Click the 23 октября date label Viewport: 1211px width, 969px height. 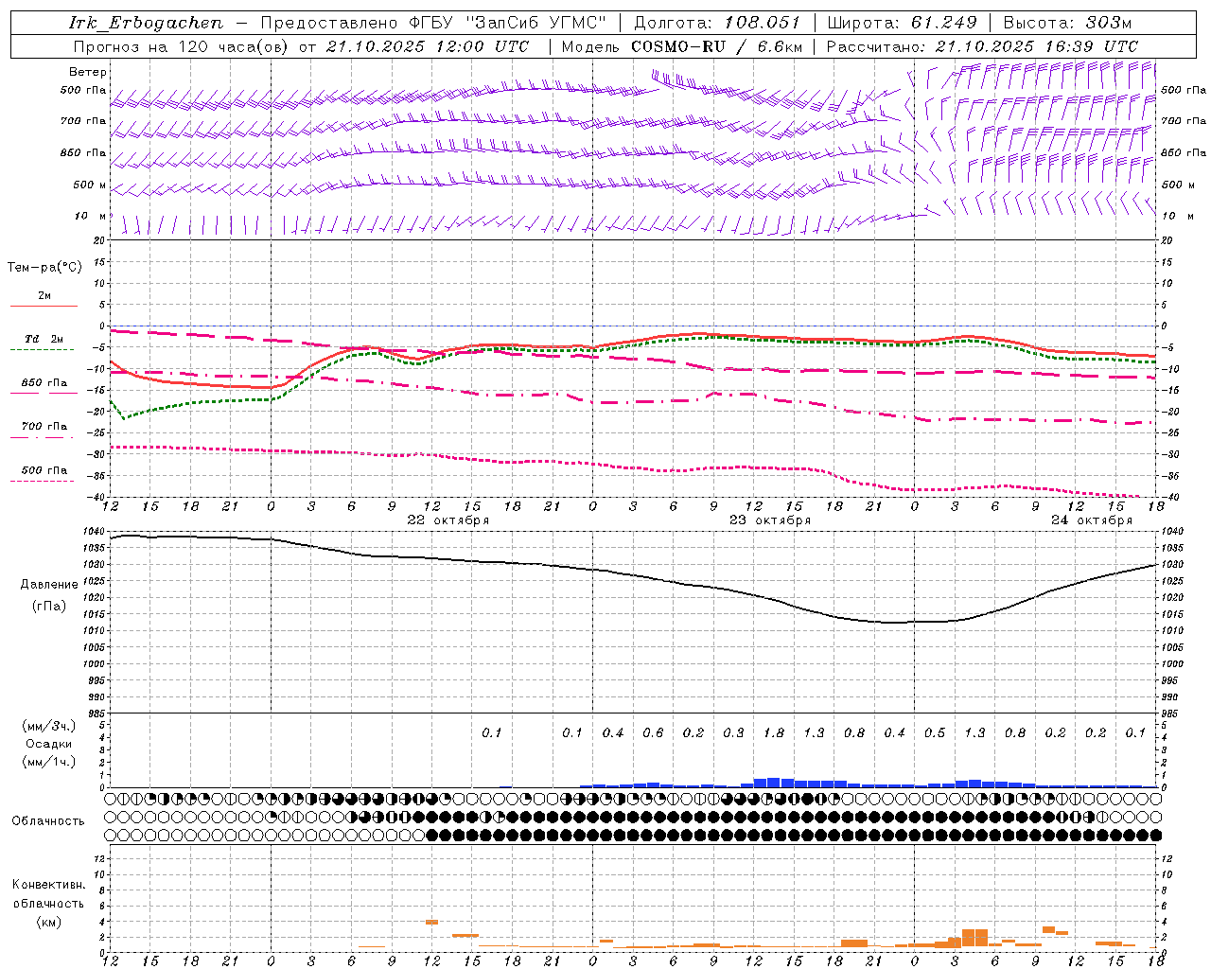pos(770,520)
